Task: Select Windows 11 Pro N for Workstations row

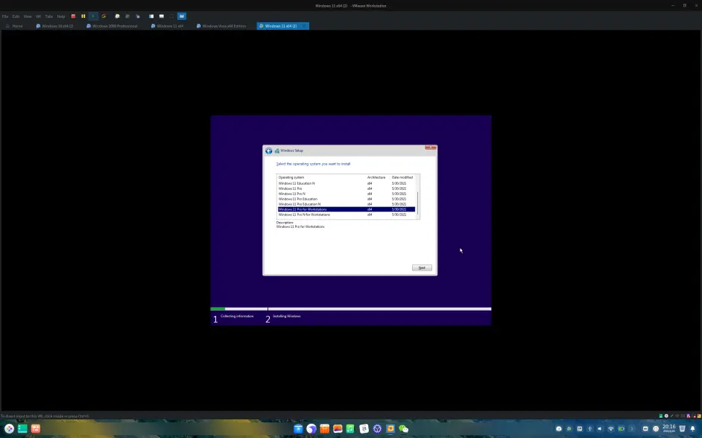Action: coord(346,215)
